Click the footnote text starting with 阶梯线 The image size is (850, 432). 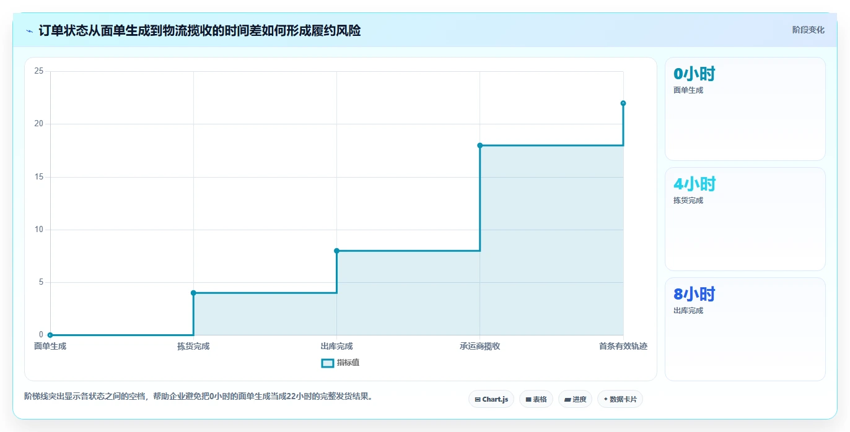click(200, 396)
